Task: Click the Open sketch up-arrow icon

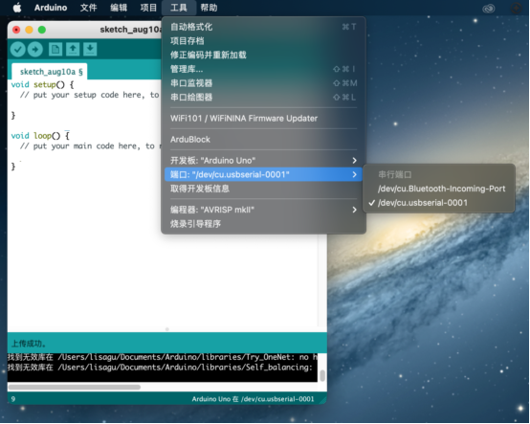Action: tap(73, 50)
